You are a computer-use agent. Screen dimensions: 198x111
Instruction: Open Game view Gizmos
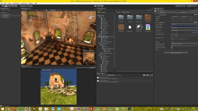[92, 68]
